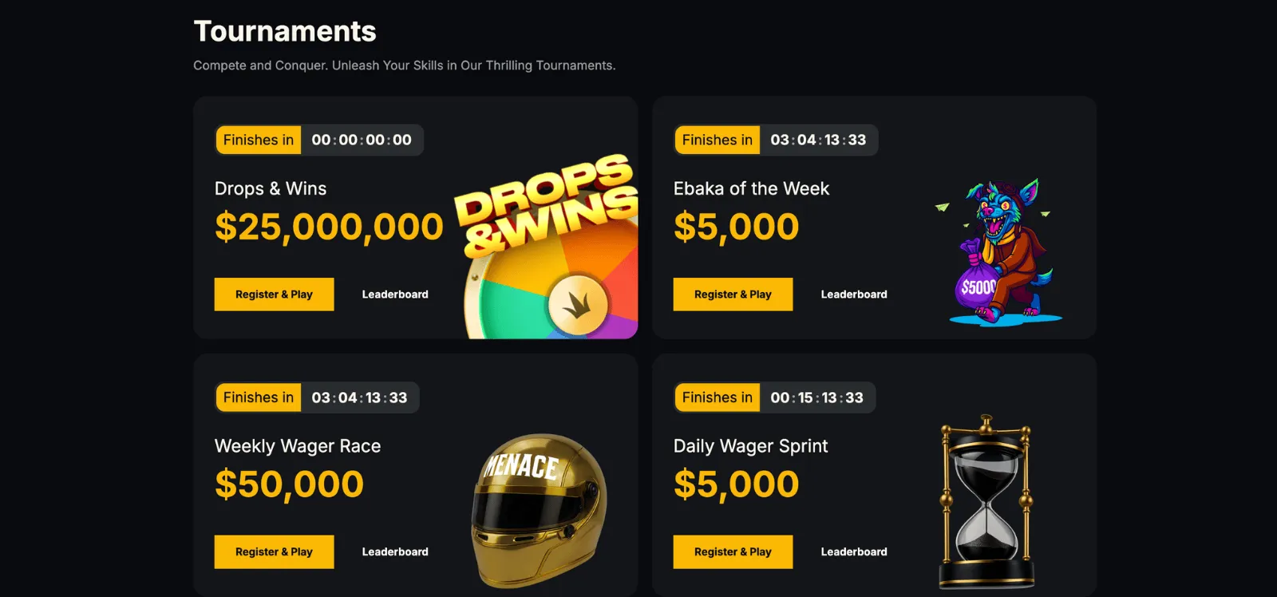View the Weekly Wager Race leaderboard
The width and height of the screenshot is (1277, 597).
pos(395,552)
